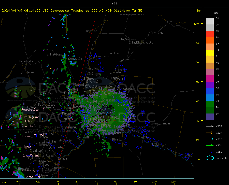Click the E_1-736 map label
Viewport: 229px width, 185px height.
(157, 33)
